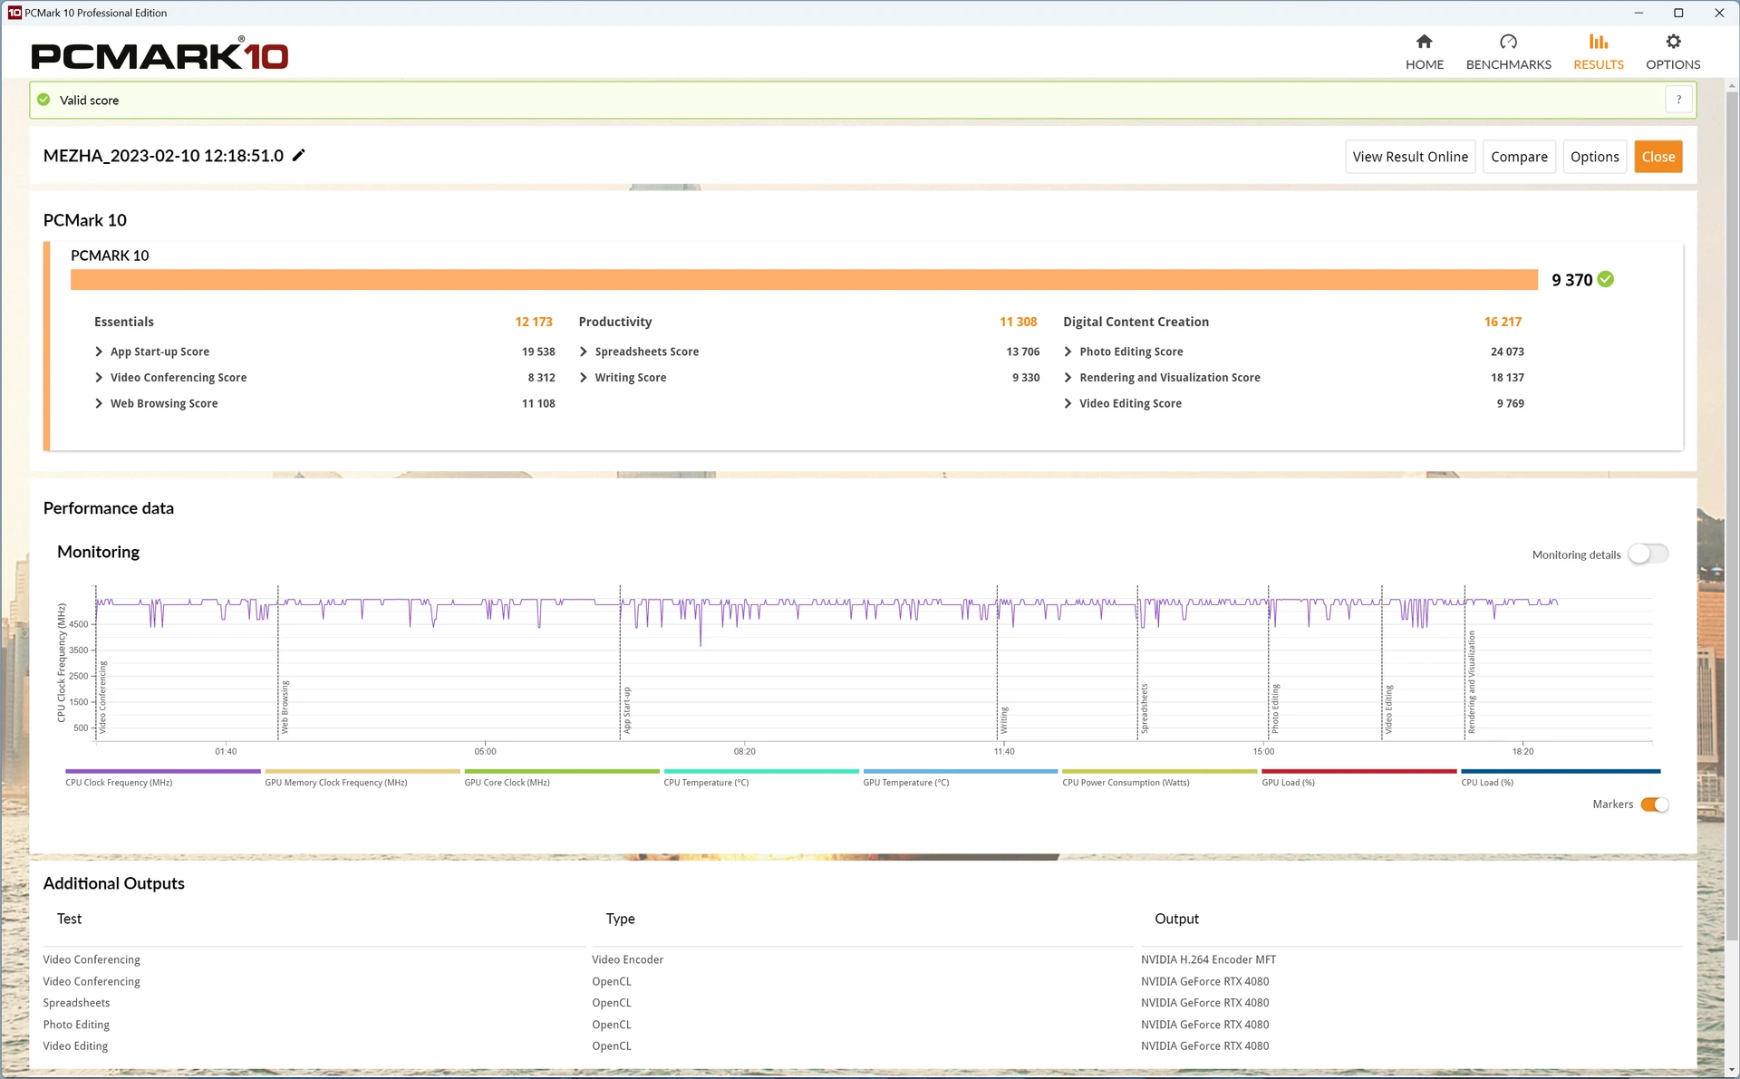Open the Benchmarks section
Viewport: 1740px width, 1079px height.
[x=1508, y=52]
